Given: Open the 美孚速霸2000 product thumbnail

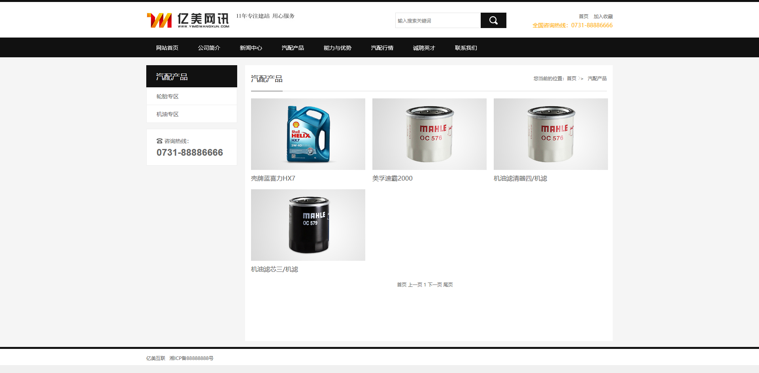Looking at the screenshot, I should pyautogui.click(x=429, y=134).
